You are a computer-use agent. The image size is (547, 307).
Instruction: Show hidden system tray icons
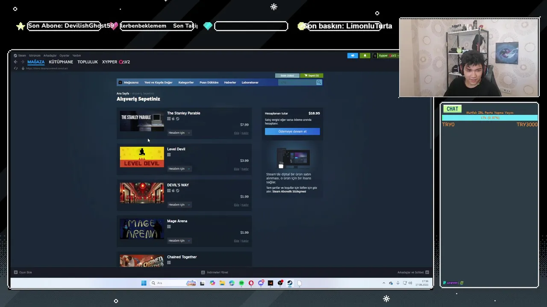click(384, 283)
